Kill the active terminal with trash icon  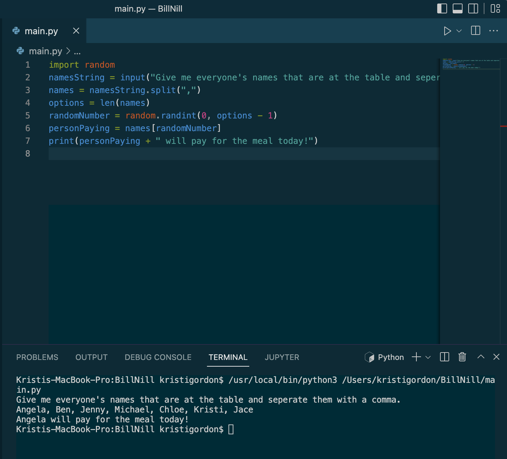coord(462,357)
